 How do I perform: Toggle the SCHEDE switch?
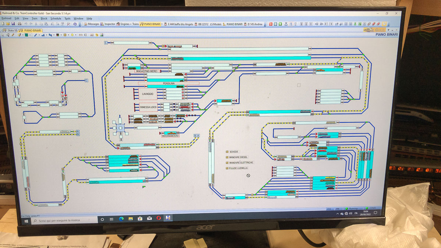[x=227, y=152]
